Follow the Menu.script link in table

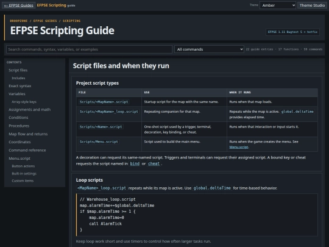point(239,147)
